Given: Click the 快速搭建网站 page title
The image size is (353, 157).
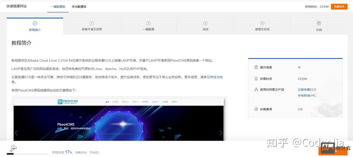Looking at the screenshot, I should [x=16, y=6].
